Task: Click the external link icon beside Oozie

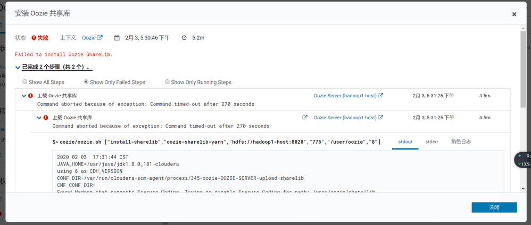Action: click(100, 38)
